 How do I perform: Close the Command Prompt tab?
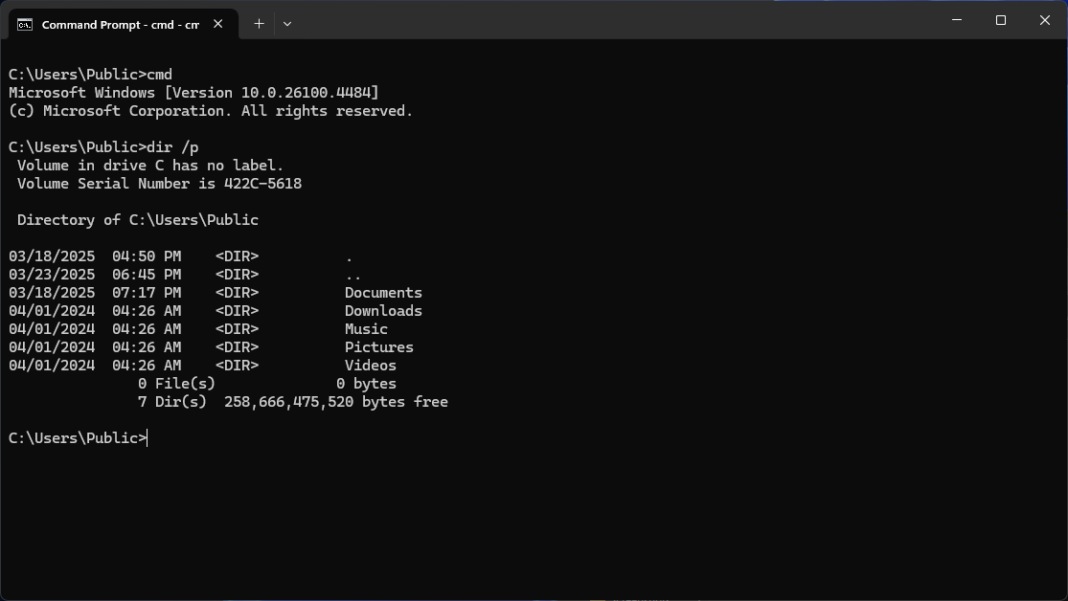[x=218, y=24]
